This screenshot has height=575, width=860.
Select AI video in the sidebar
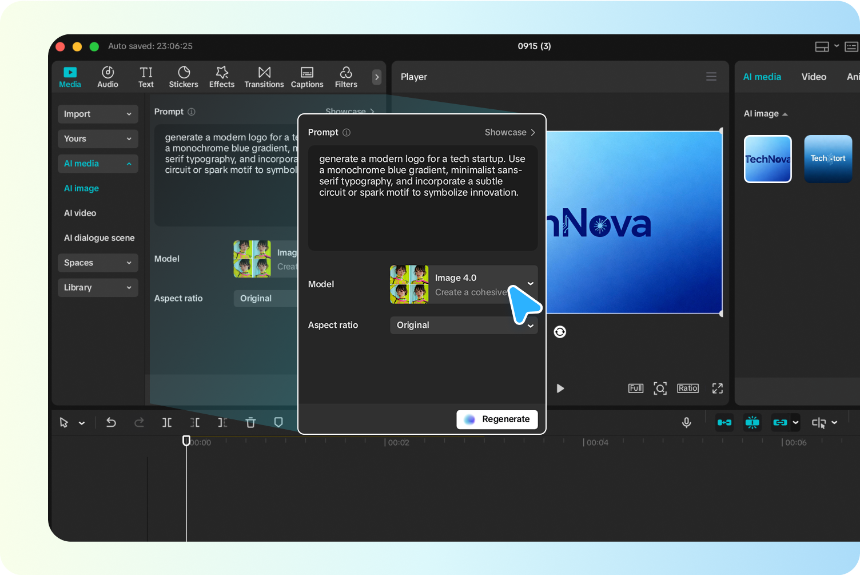pyautogui.click(x=80, y=213)
